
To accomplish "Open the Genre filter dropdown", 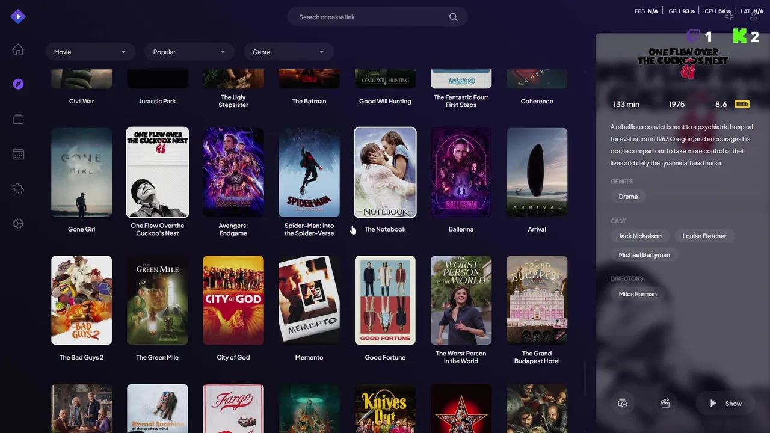I will tap(288, 52).
